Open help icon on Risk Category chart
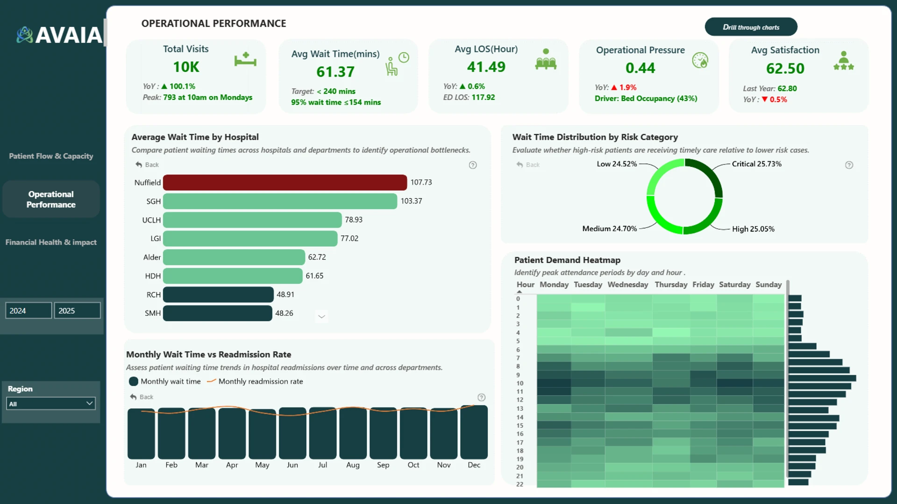 tap(849, 165)
